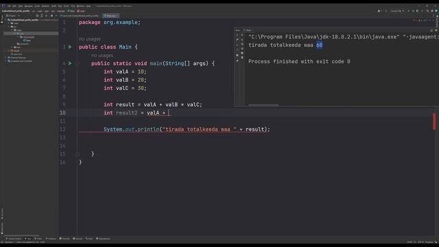
Task: Click the 'no usages' hint above Main class
Action: (90, 39)
